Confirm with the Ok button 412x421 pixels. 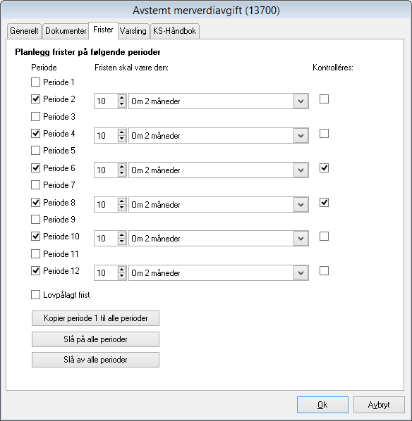pos(322,405)
